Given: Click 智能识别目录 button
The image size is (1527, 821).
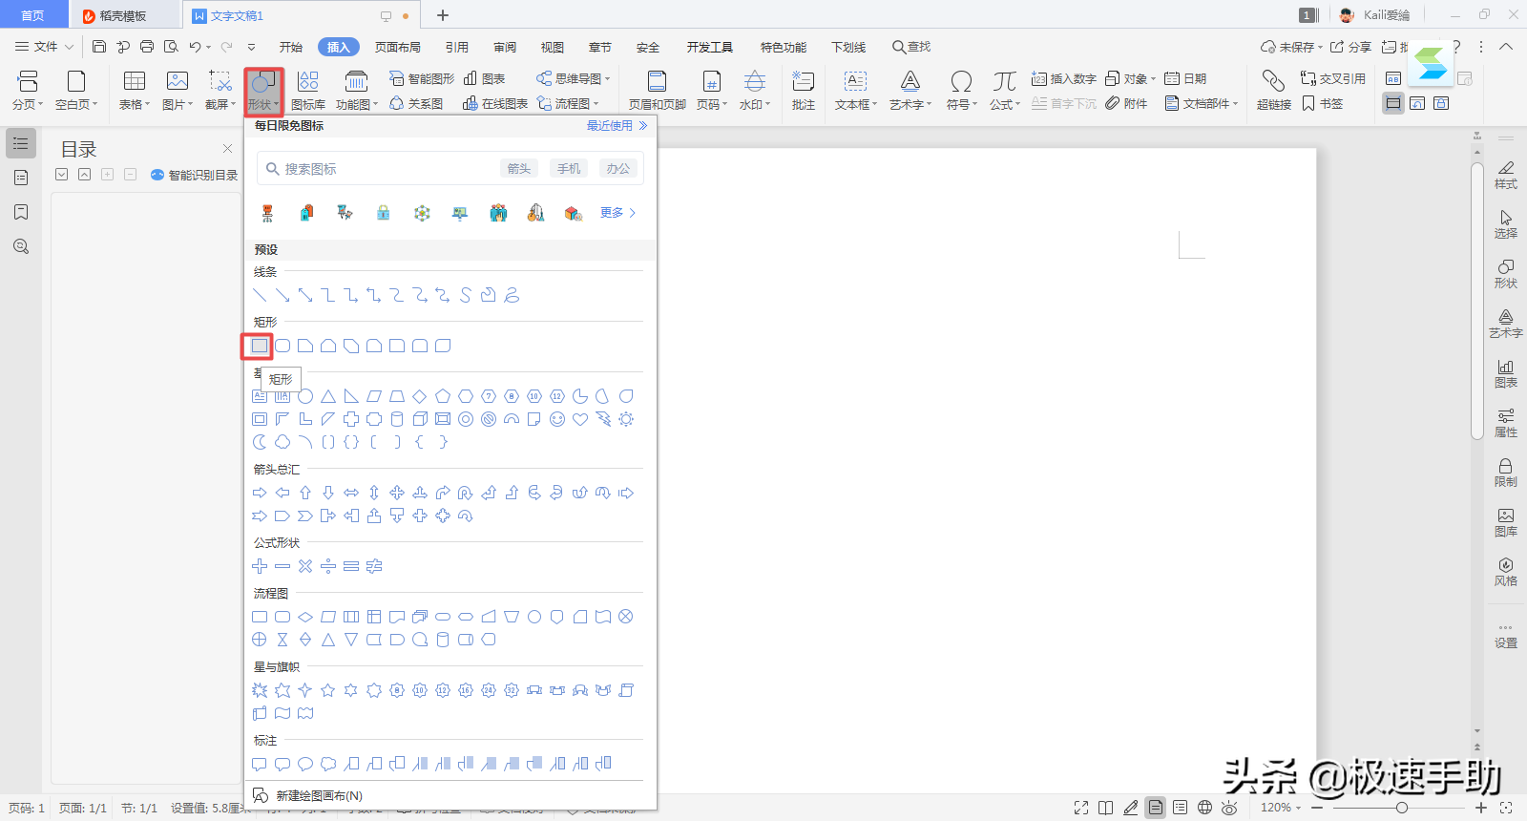Looking at the screenshot, I should tap(195, 175).
